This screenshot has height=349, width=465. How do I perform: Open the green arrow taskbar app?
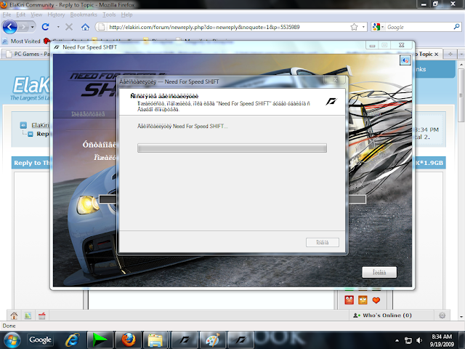coord(100,340)
